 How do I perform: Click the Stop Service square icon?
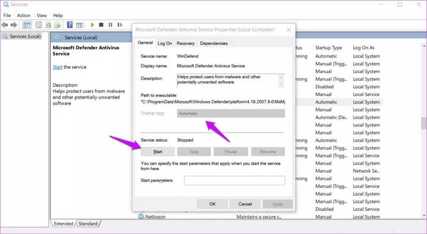point(101,25)
